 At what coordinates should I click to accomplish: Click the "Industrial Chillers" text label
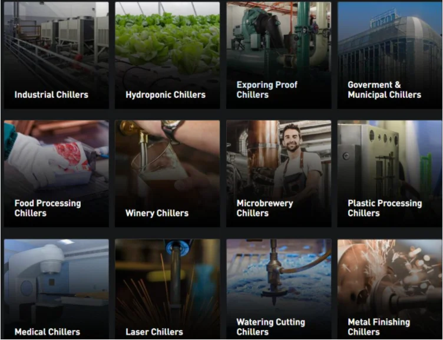click(x=51, y=95)
